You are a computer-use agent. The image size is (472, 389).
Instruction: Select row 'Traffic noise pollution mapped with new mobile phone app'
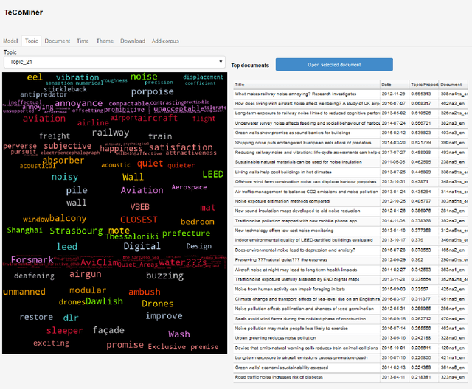(305, 220)
